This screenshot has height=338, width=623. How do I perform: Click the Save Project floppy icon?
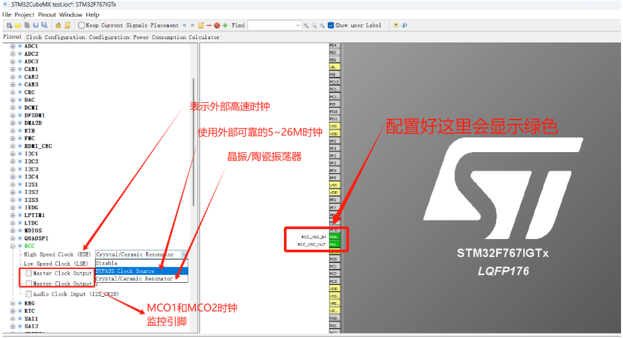[x=36, y=25]
